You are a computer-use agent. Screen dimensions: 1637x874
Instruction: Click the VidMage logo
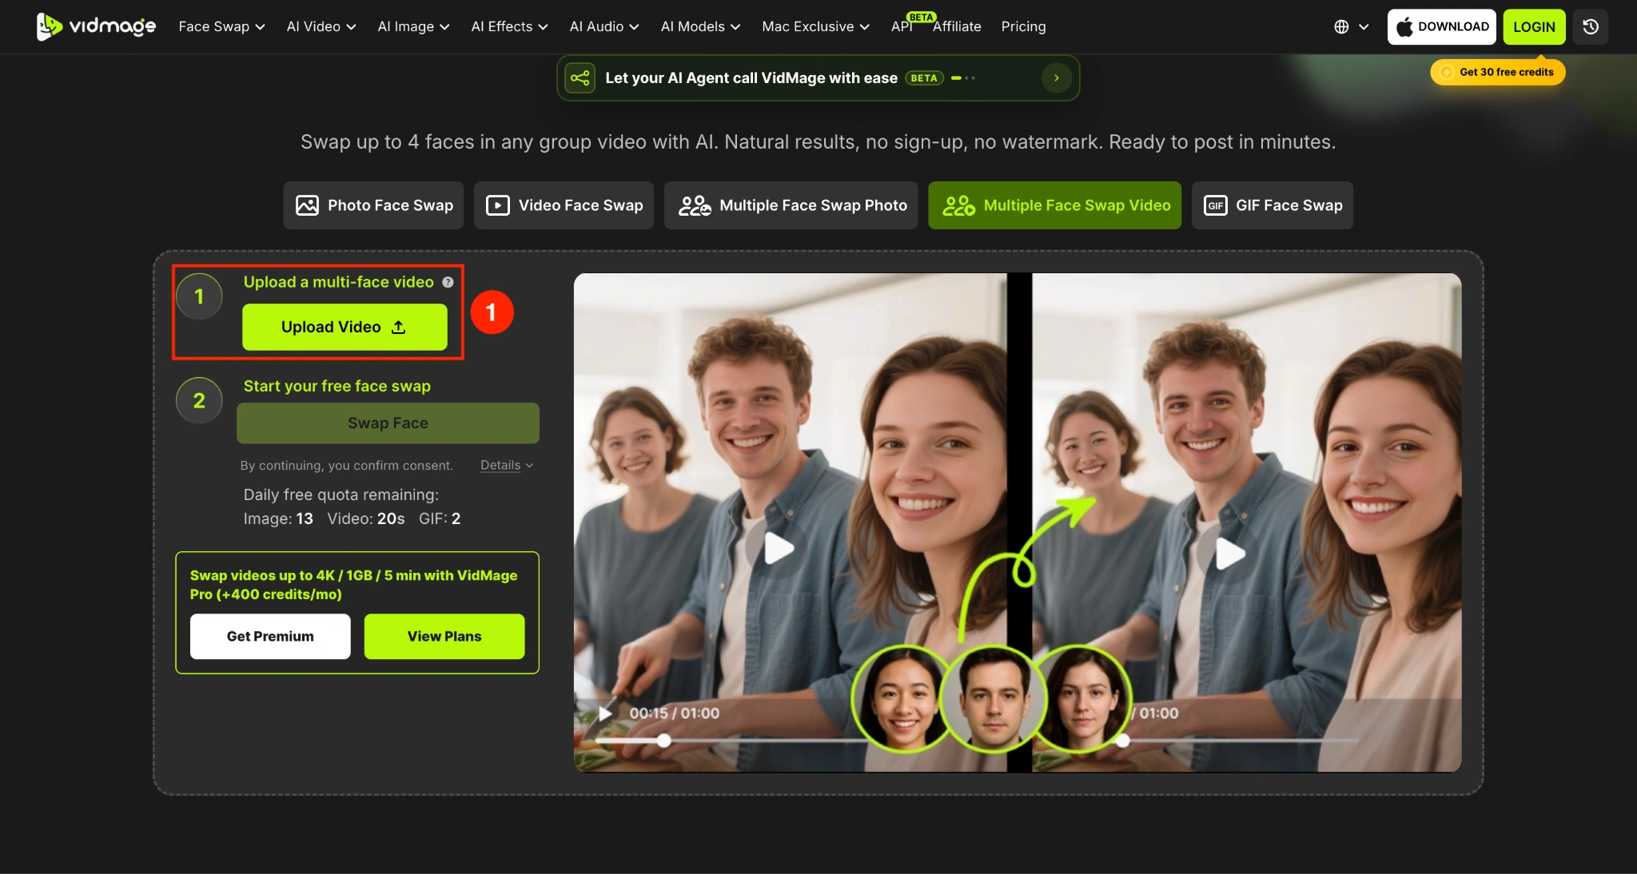(x=96, y=26)
